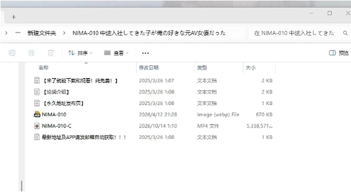The image size is (351, 192).
Task: Click the type cell Image (webp) File
Action: 218,115
